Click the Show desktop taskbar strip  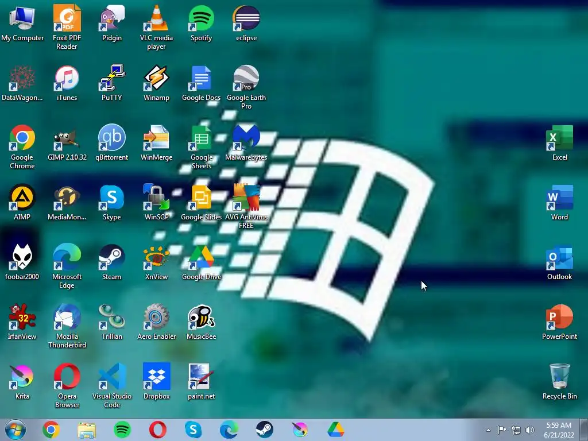tap(584, 430)
